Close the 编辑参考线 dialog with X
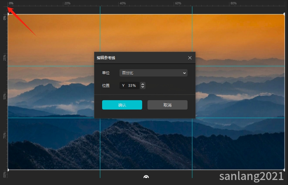Viewport: 288px width, 185px height. [190, 58]
